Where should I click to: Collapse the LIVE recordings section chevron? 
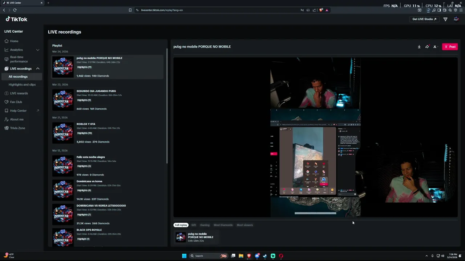click(x=37, y=69)
